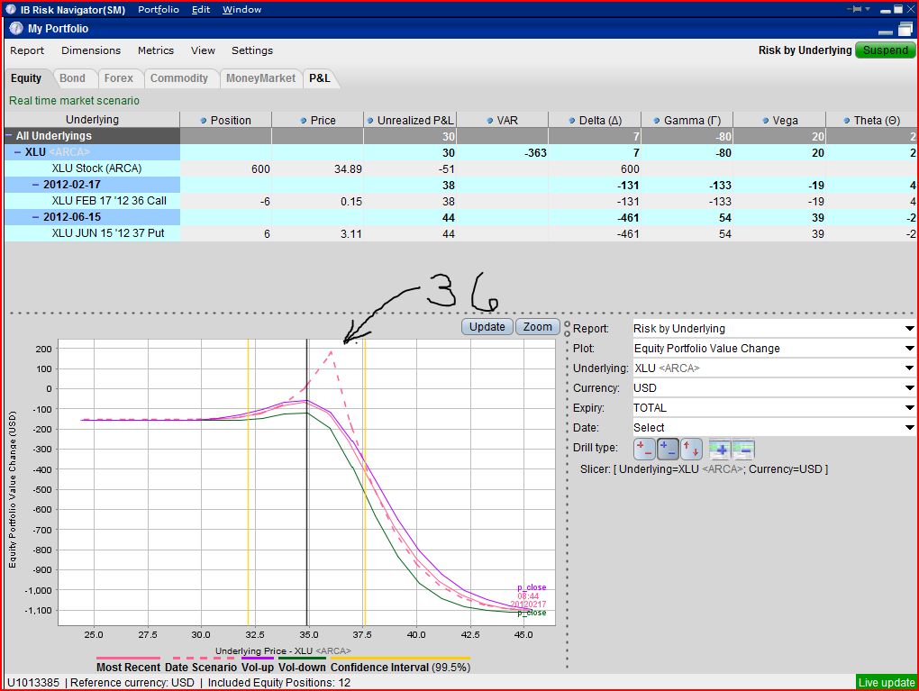This screenshot has height=691, width=919.
Task: Click the drill collapse icon with blue minus
Action: (x=743, y=450)
